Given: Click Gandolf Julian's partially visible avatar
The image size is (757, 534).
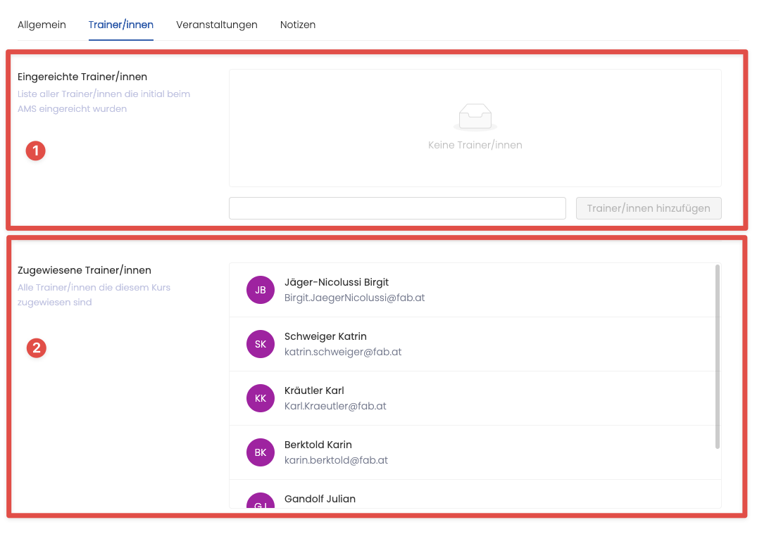Looking at the screenshot, I should tap(261, 501).
